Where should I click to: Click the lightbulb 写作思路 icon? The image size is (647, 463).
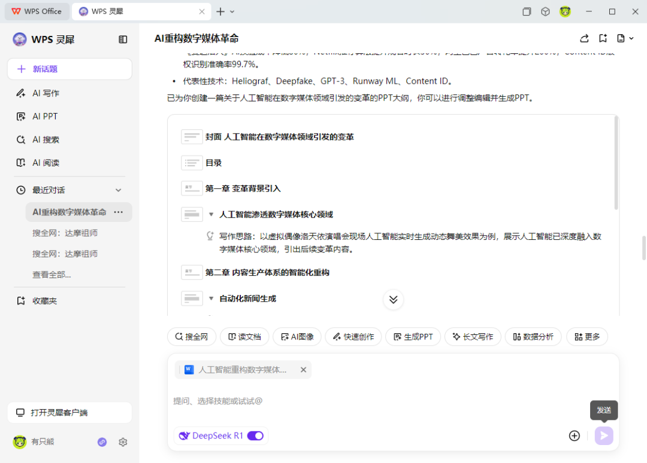210,236
